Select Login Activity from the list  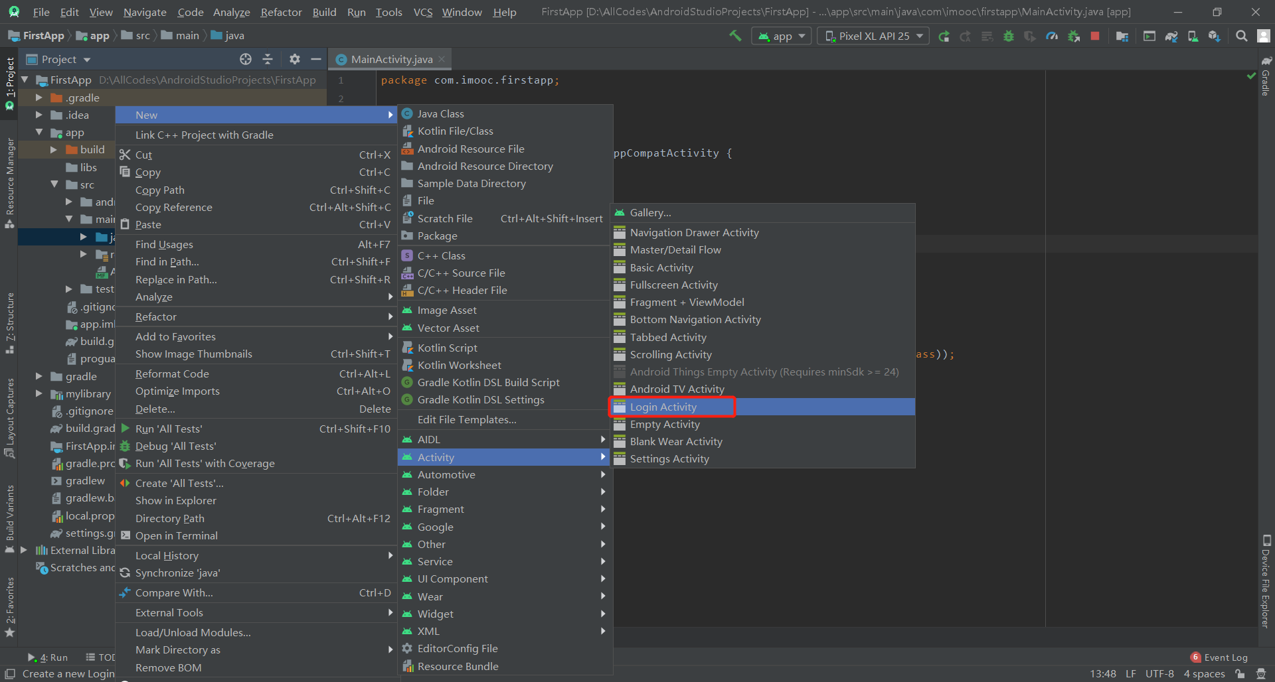click(x=762, y=407)
